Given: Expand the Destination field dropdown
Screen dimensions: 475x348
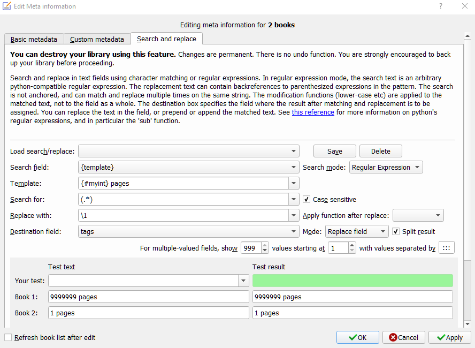Looking at the screenshot, I should [294, 232].
